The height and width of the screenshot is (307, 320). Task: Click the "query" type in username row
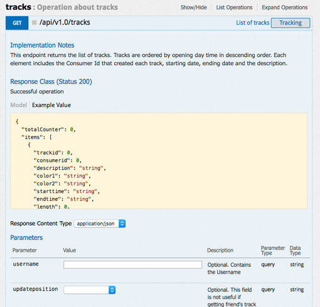(268, 264)
